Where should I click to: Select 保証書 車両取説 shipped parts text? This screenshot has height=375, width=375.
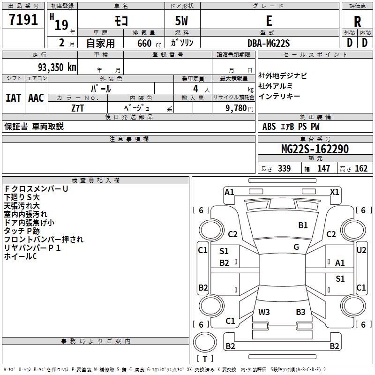(x=34, y=126)
